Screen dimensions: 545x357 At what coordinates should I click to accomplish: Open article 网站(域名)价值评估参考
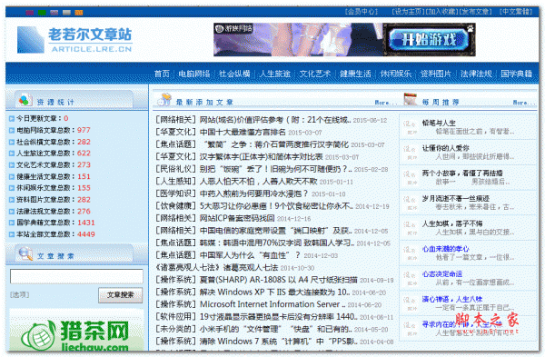tap(275, 120)
